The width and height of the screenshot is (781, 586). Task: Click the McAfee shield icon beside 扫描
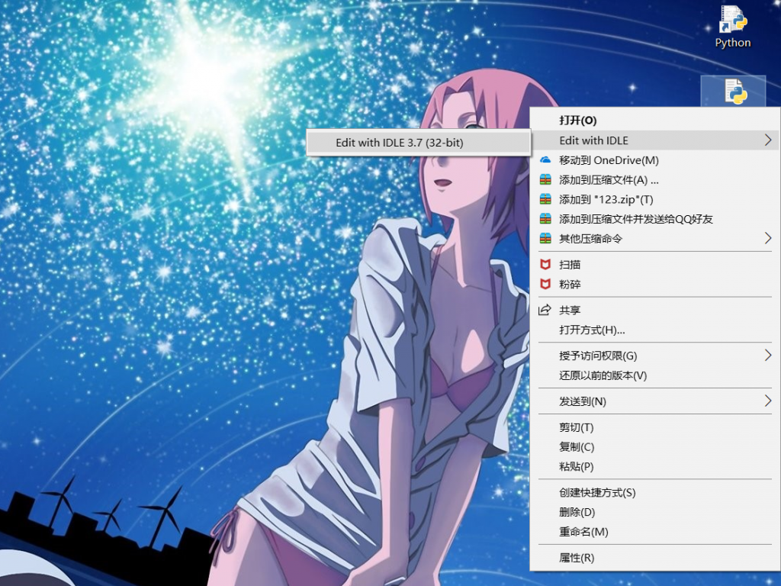546,265
